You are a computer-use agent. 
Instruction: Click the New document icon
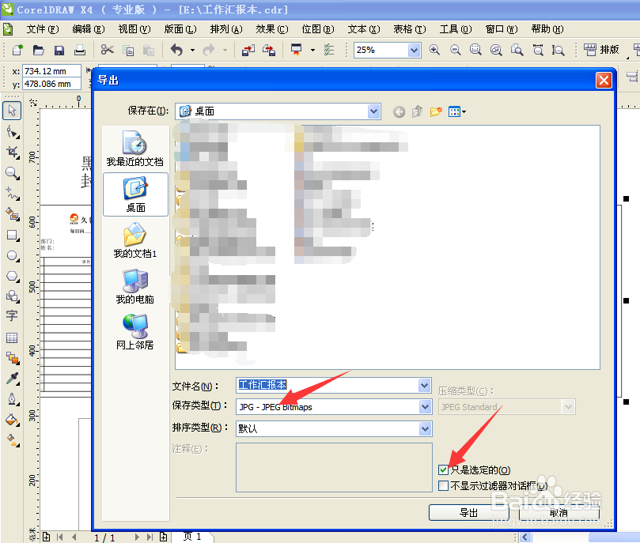coord(17,50)
